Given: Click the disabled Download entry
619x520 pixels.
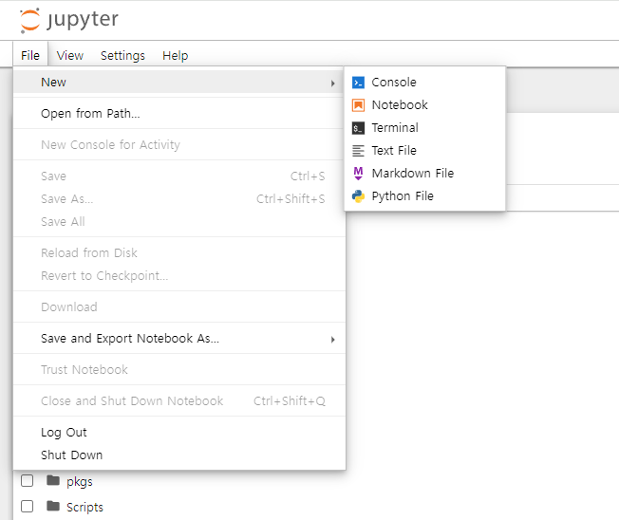Looking at the screenshot, I should (179, 307).
